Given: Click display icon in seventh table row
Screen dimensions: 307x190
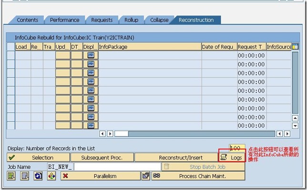Looking at the screenshot, I should point(91,108).
